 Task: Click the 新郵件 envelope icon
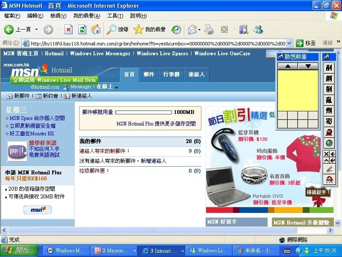pos(9,96)
